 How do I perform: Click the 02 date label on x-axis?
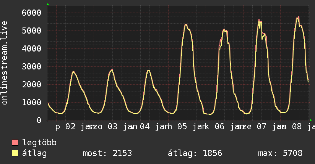[x=70, y=127]
